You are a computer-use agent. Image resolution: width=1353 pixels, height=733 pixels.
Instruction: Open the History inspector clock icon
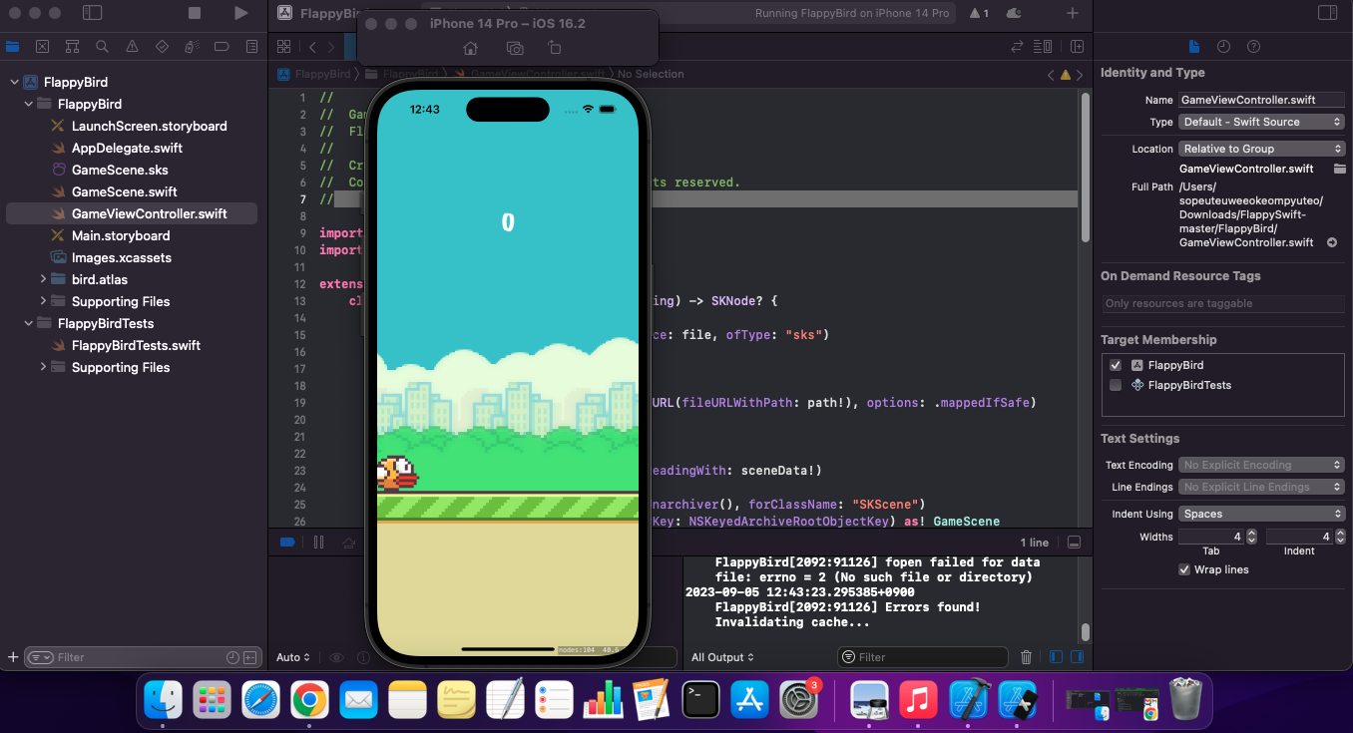(1223, 47)
